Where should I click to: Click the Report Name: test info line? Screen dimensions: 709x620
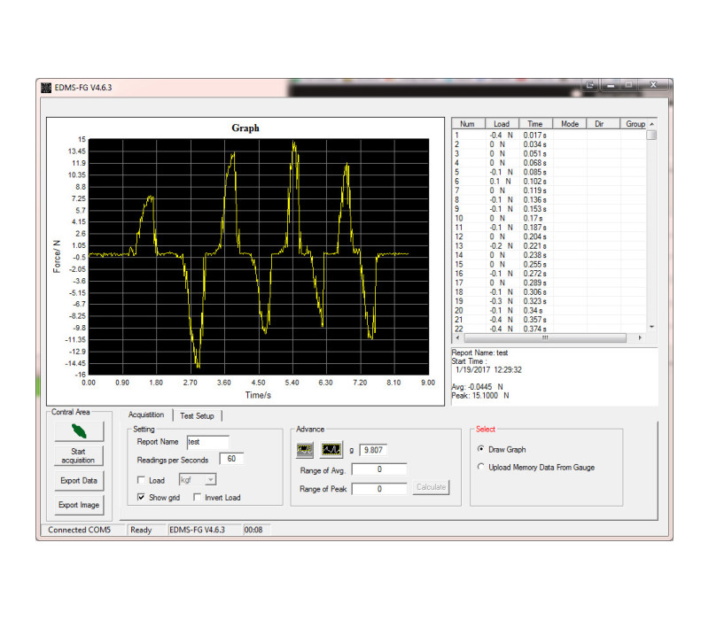tap(479, 353)
